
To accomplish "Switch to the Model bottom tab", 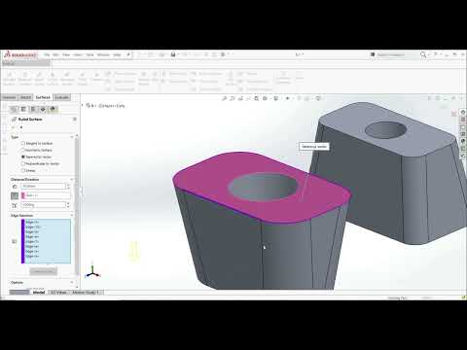I will 39,293.
